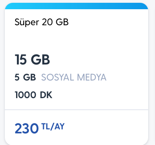Click the TL/AY price unit label
Image resolution: width=155 pixels, height=145 pixels.
[x=53, y=126]
